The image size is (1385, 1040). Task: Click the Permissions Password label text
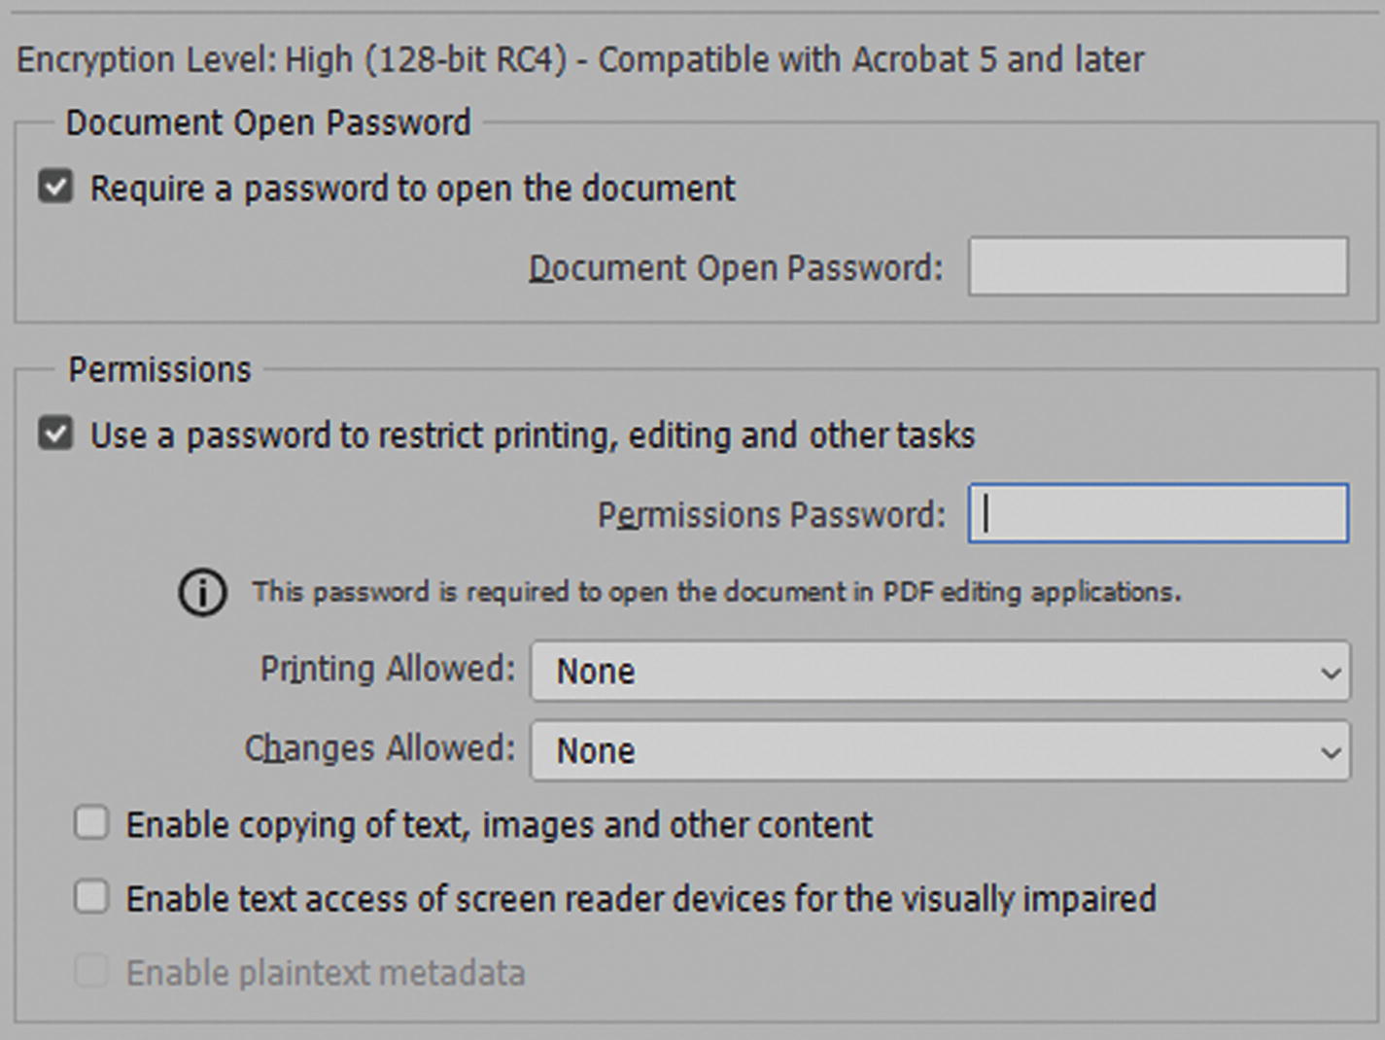[771, 515]
